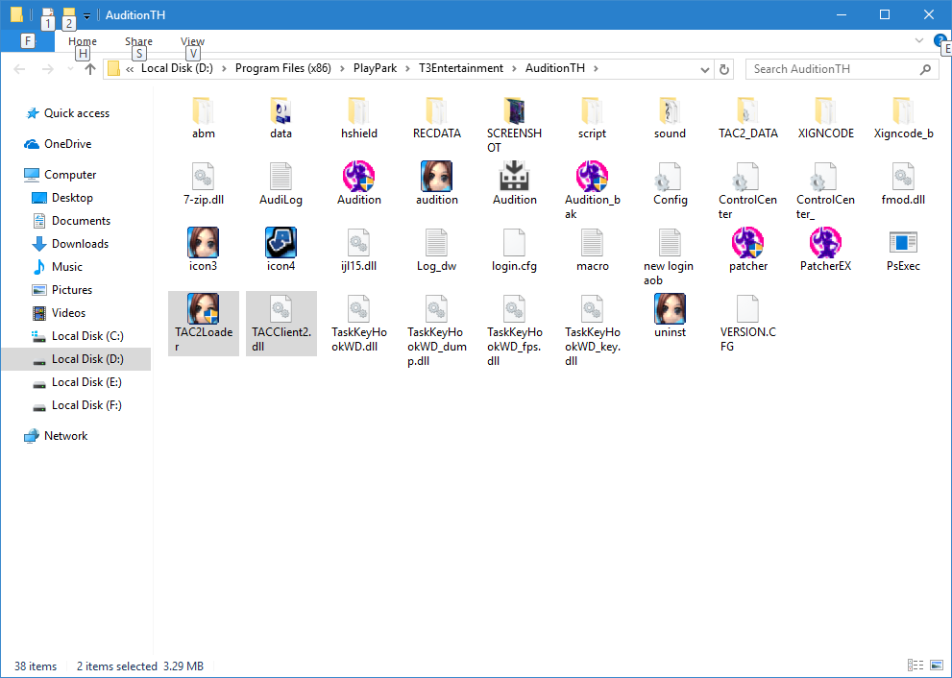Open Local Disk (E:) in sidebar
The width and height of the screenshot is (952, 678).
(86, 382)
